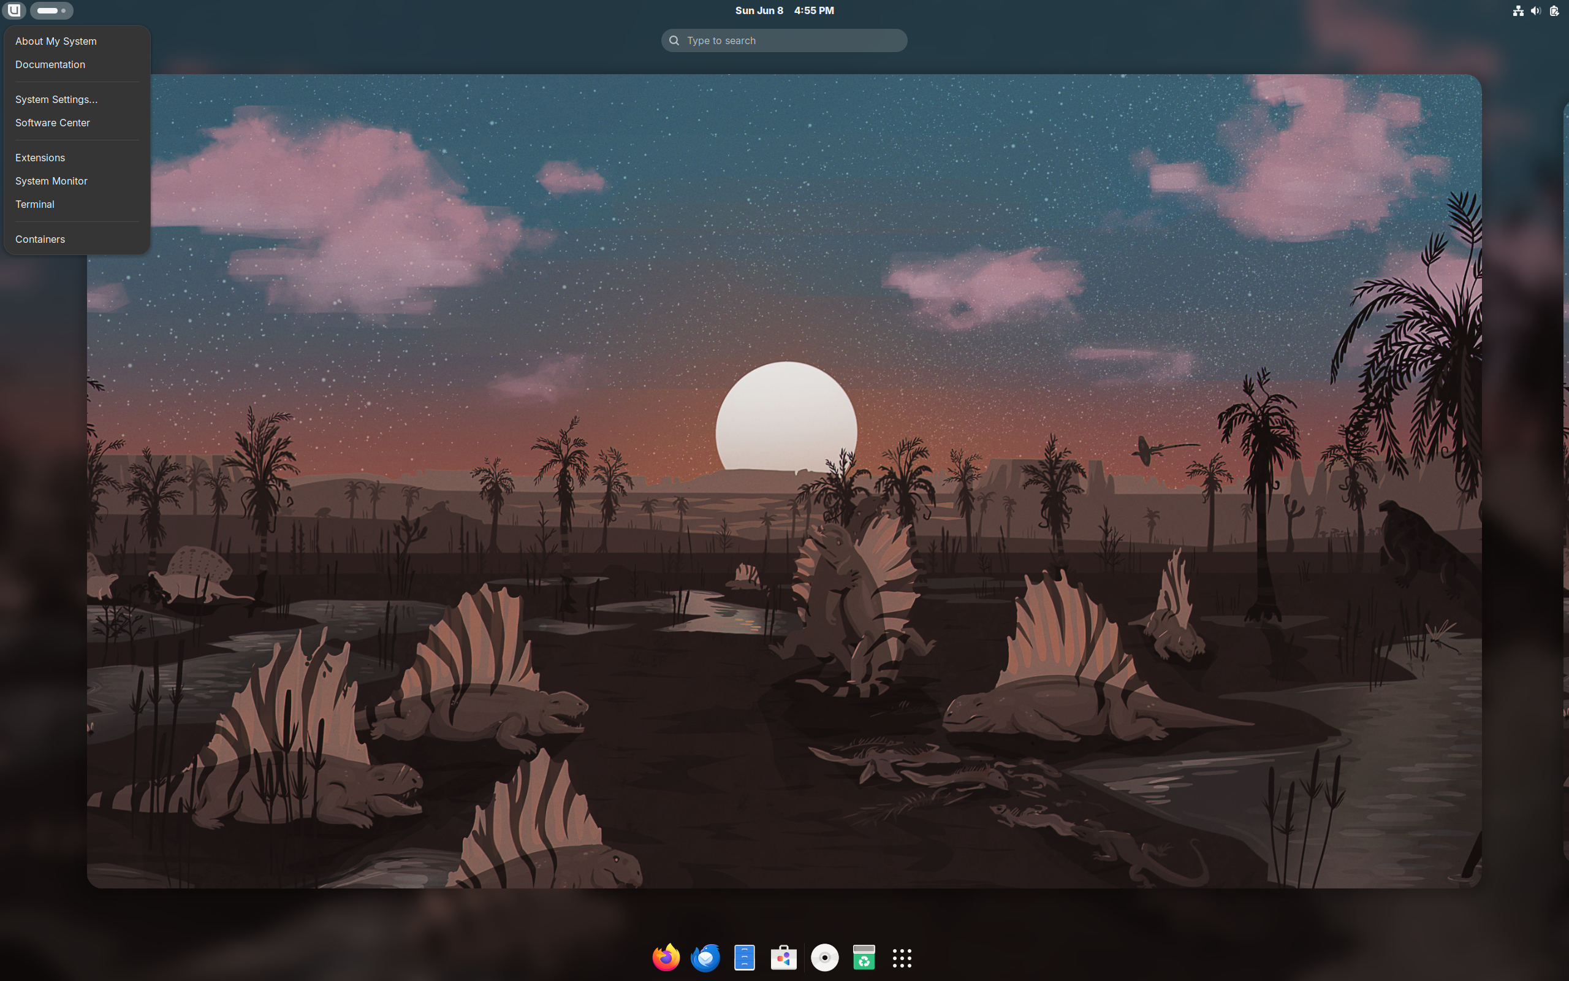Click the system logo menu button

click(x=13, y=10)
